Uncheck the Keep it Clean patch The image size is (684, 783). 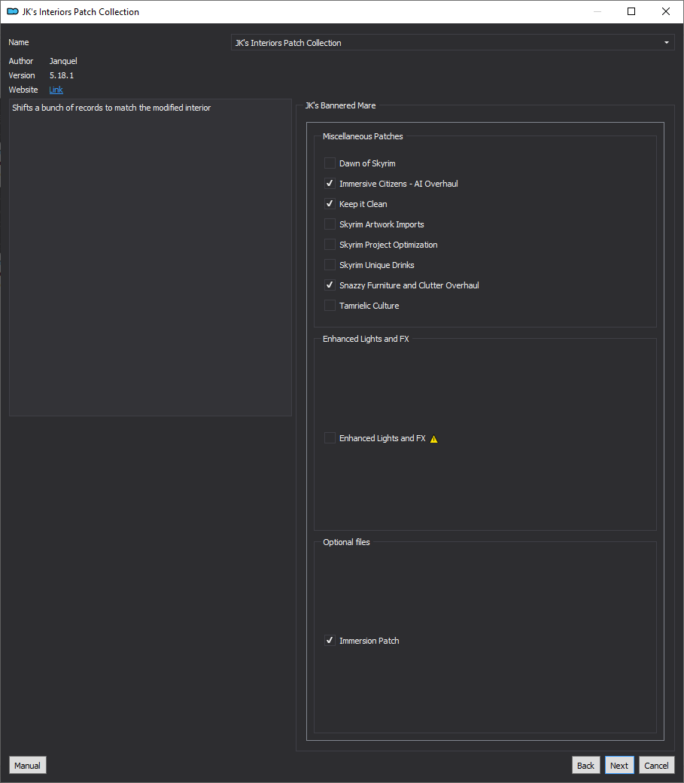click(330, 204)
